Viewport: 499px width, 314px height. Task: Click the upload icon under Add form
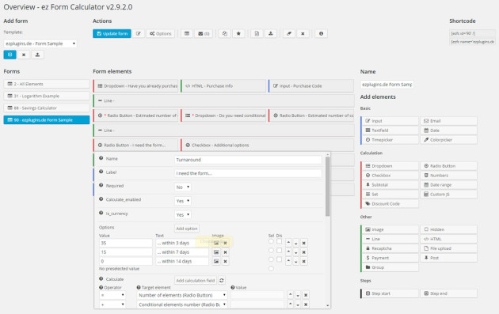coord(37,55)
